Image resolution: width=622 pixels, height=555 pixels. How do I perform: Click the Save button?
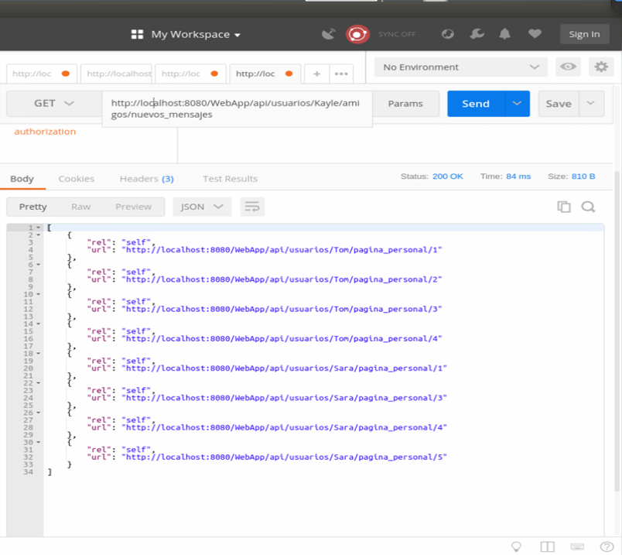559,104
